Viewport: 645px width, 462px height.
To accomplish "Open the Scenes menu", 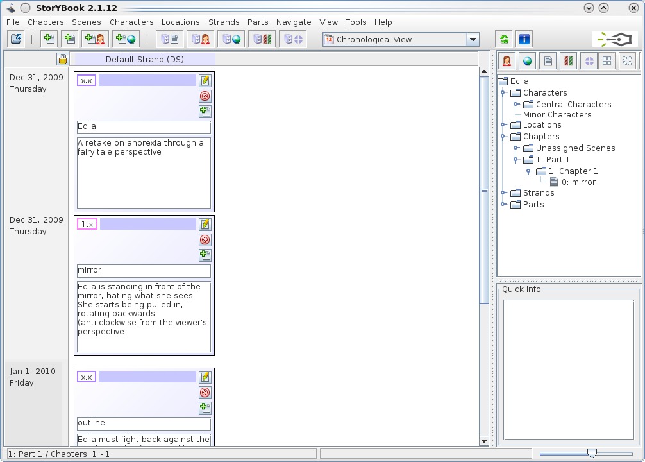I will click(x=86, y=22).
